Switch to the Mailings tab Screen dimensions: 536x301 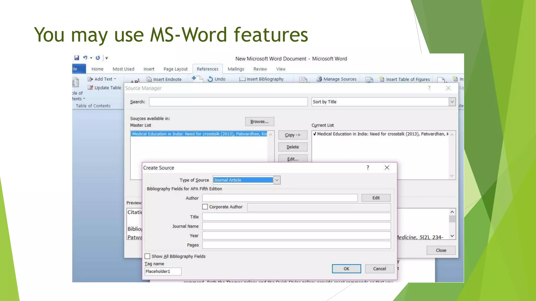coord(236,69)
